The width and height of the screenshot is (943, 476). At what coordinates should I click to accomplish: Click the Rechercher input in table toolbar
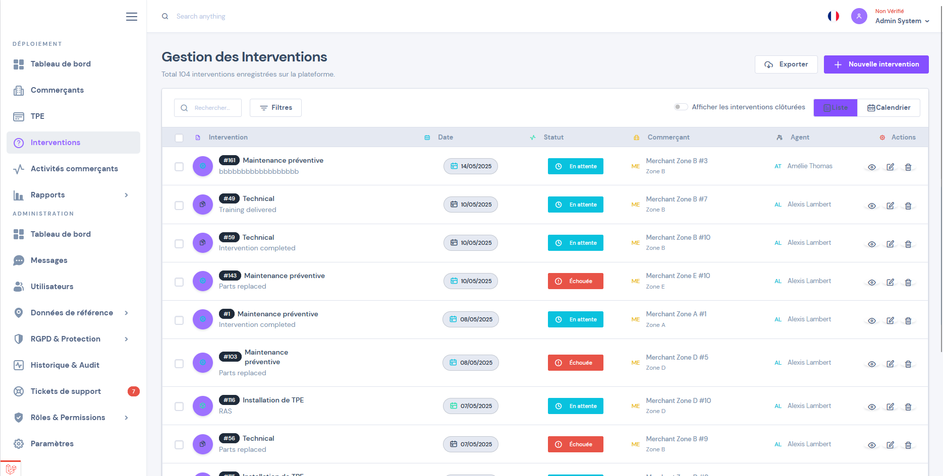tap(212, 108)
